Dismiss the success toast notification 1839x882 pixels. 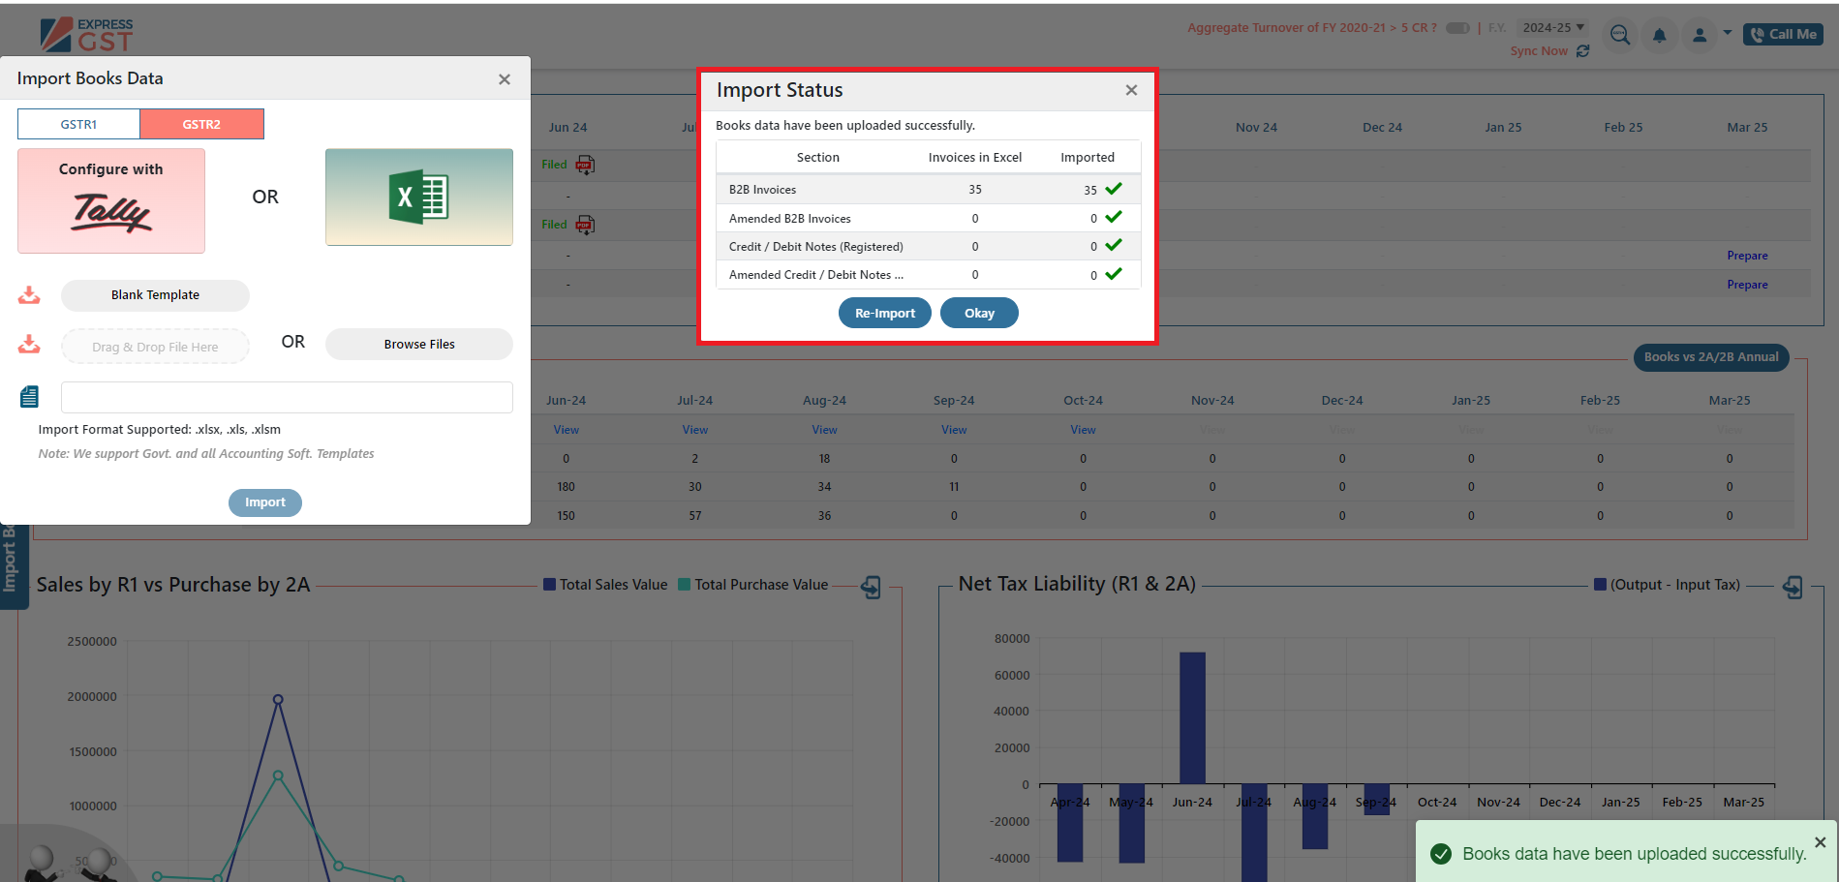(1820, 842)
